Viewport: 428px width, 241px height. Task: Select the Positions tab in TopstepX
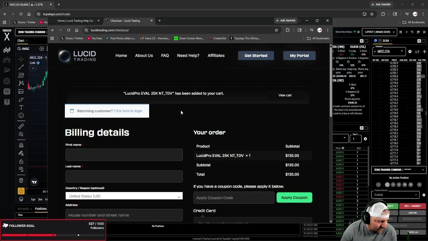coord(41,209)
